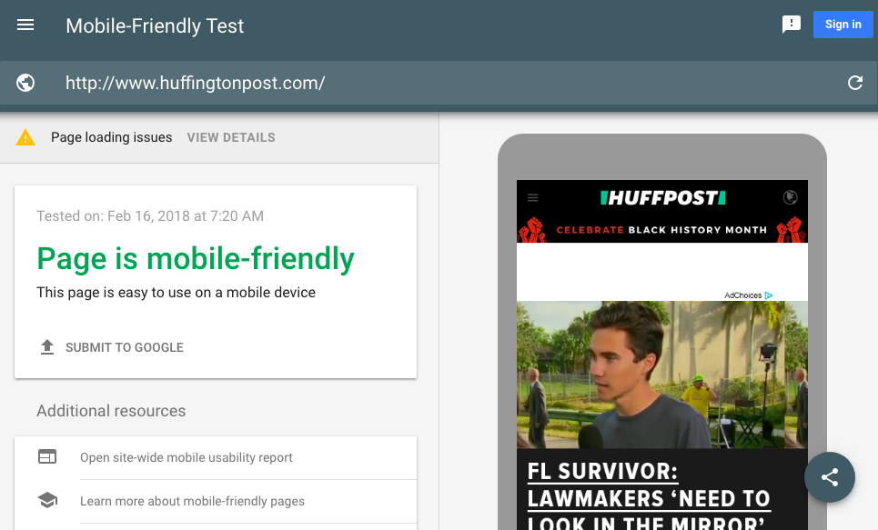
Task: Click the send feedback icon
Action: (792, 25)
